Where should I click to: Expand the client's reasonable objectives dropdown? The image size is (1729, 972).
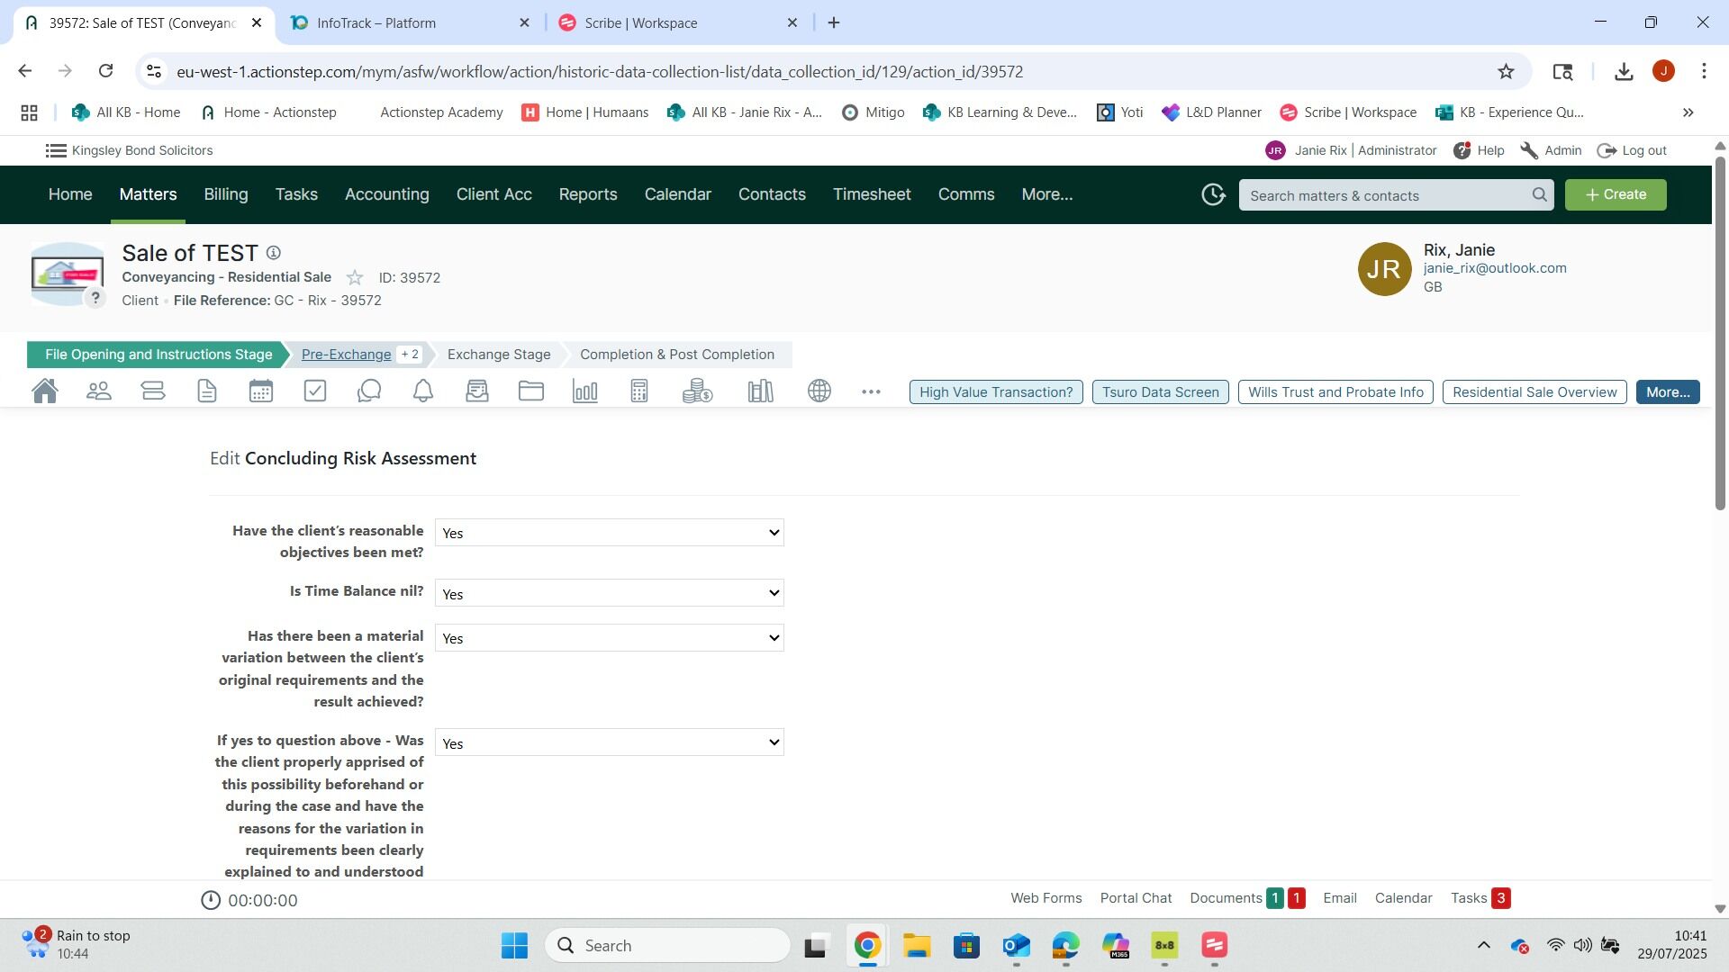coord(609,533)
